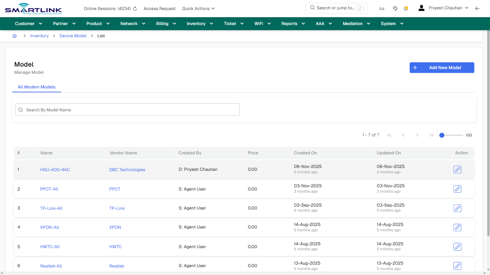Click Access Request in the header
This screenshot has width=490, height=275.
(x=160, y=8)
